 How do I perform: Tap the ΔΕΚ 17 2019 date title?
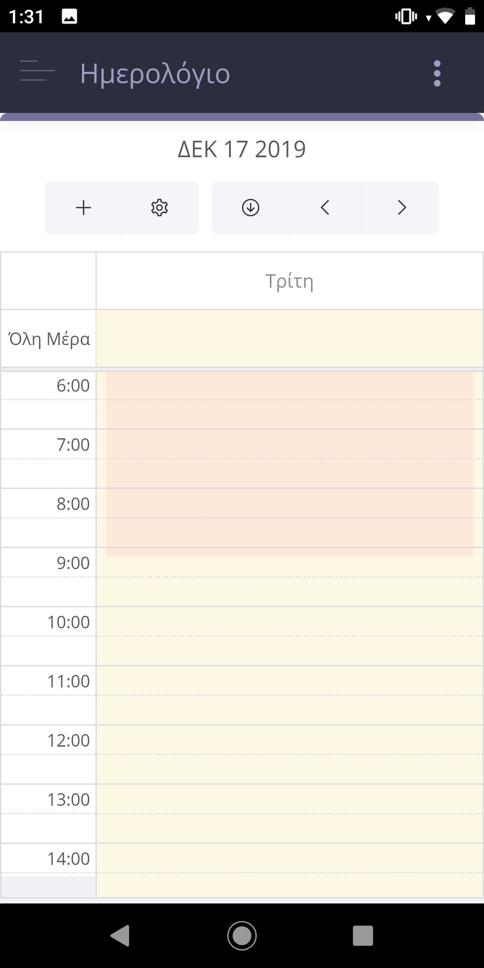(x=242, y=150)
